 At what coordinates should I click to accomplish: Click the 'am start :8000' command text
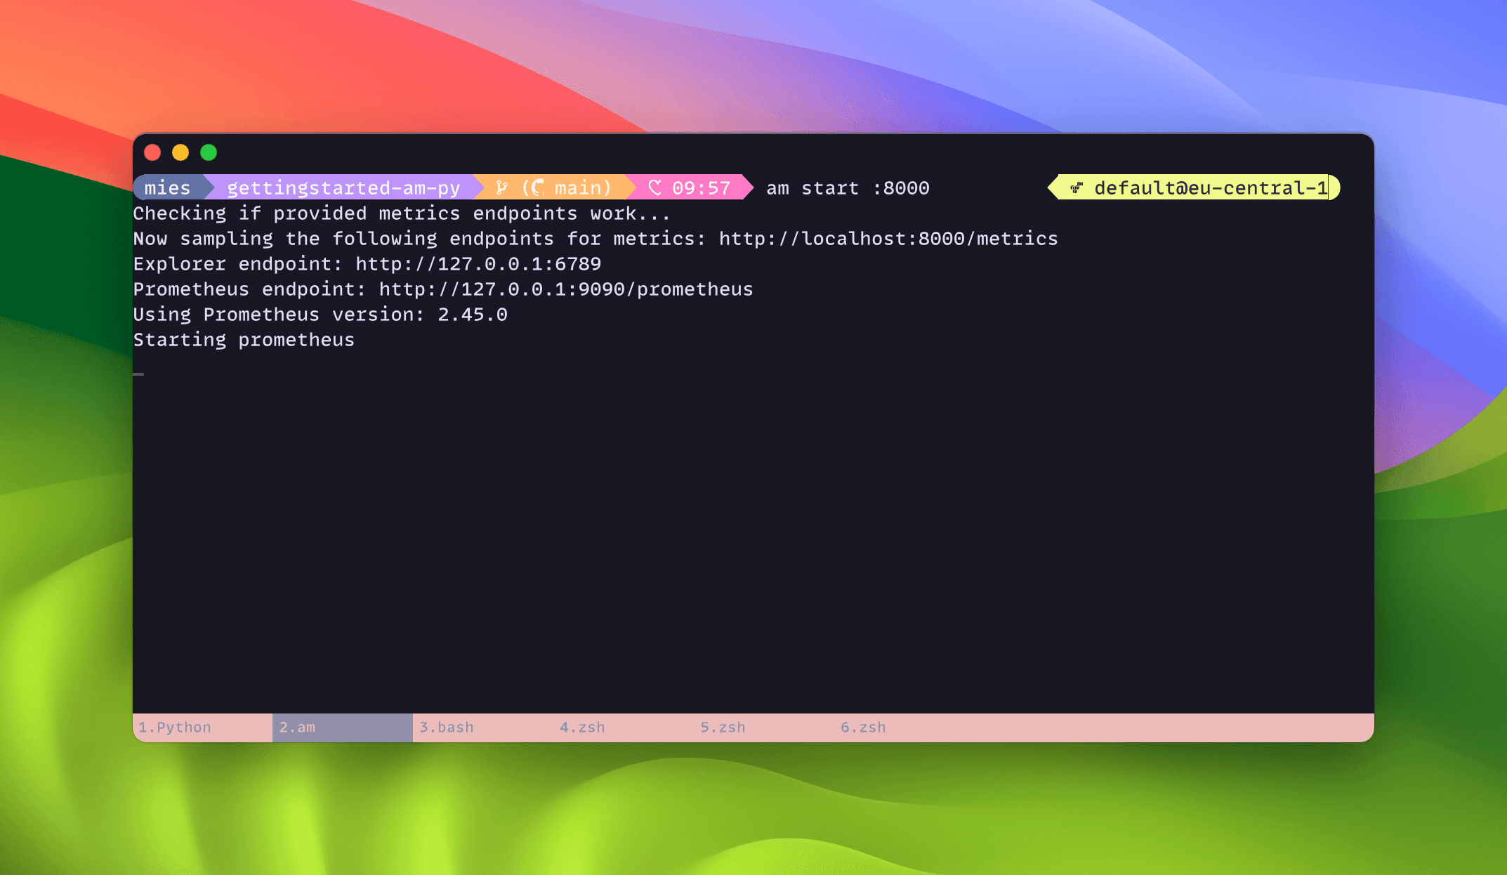pyautogui.click(x=847, y=187)
